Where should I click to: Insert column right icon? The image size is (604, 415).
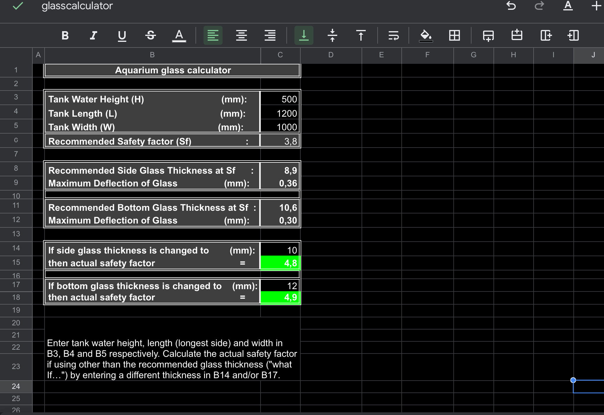click(545, 35)
